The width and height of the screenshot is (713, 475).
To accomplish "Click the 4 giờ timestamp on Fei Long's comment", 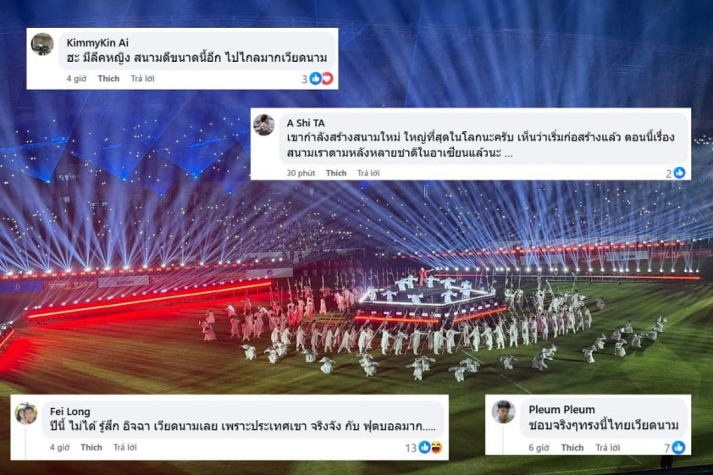I will click(59, 447).
